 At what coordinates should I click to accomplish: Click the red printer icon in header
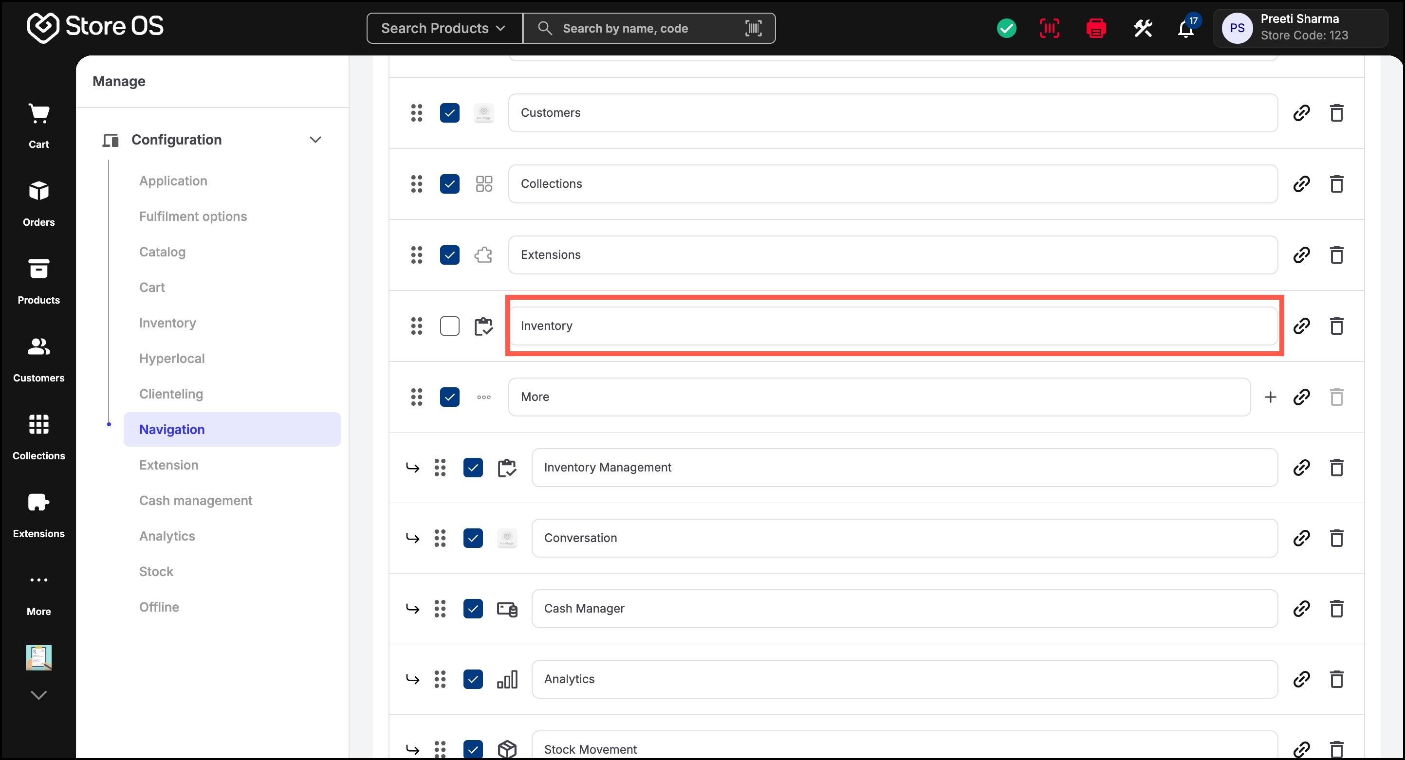[1096, 28]
